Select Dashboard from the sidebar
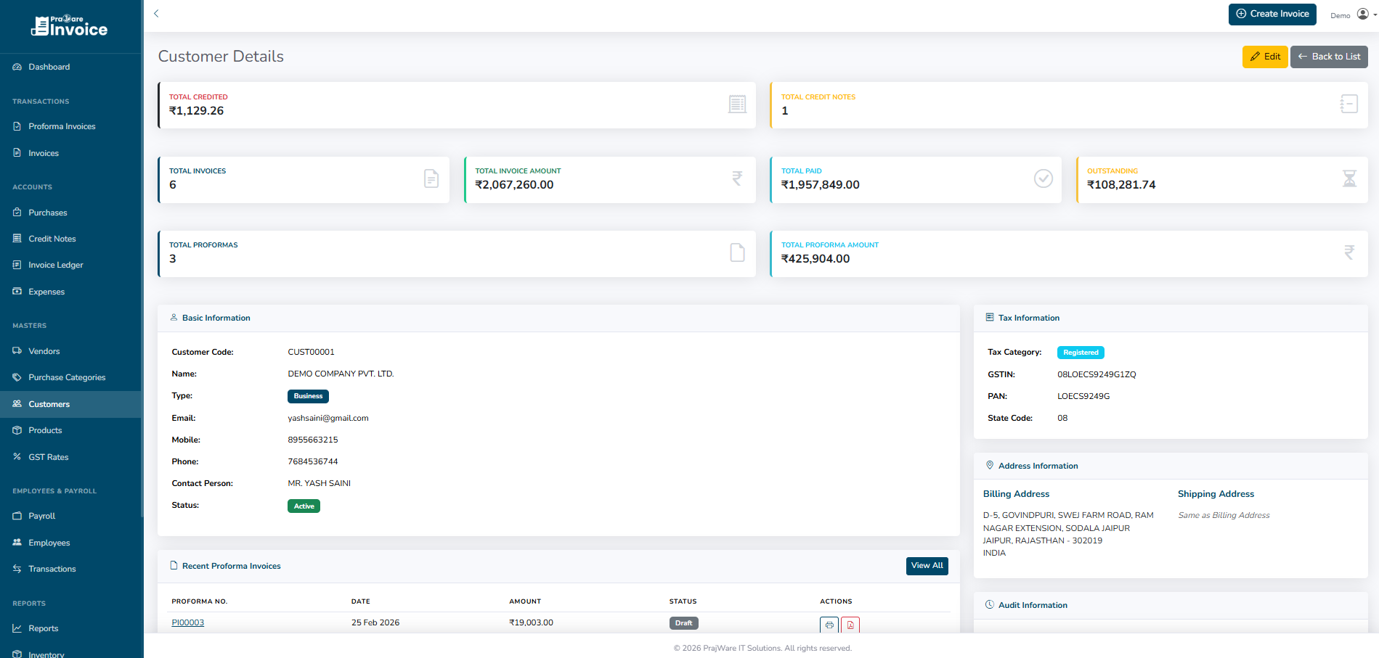Image resolution: width=1379 pixels, height=658 pixels. pos(49,66)
